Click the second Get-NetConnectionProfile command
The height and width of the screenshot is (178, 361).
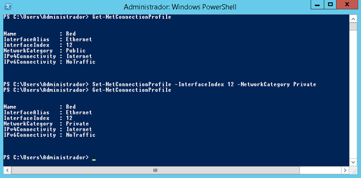pyautogui.click(x=132, y=90)
